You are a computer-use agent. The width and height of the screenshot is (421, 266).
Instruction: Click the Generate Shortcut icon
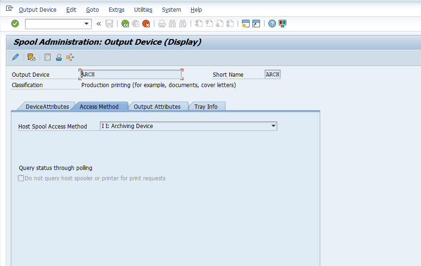click(x=256, y=24)
